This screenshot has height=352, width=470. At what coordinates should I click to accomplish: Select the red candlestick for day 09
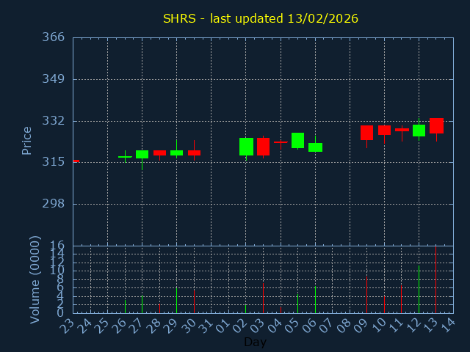(366, 133)
